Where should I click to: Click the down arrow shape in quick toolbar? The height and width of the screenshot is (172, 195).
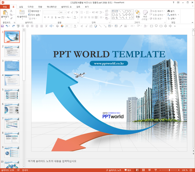(166, 26)
